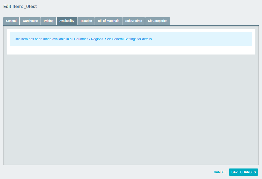Click the 'Edit Item' page heading

(13, 7)
